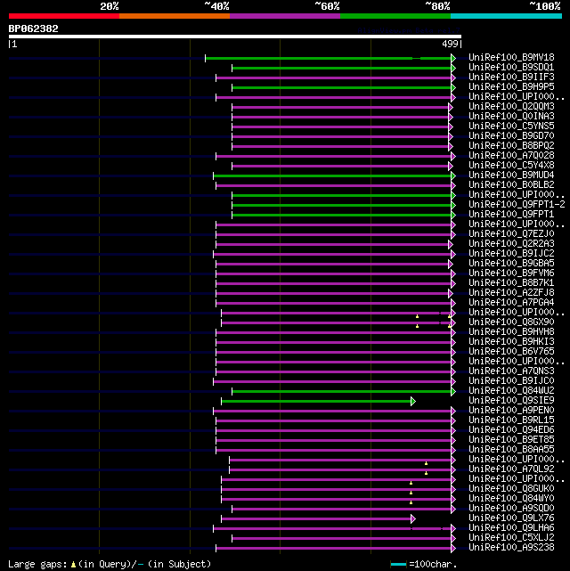Viewport: 570px width, 571px height.
Task: Click the UniRef100_B9IJC2 entry
Action: click(x=511, y=254)
